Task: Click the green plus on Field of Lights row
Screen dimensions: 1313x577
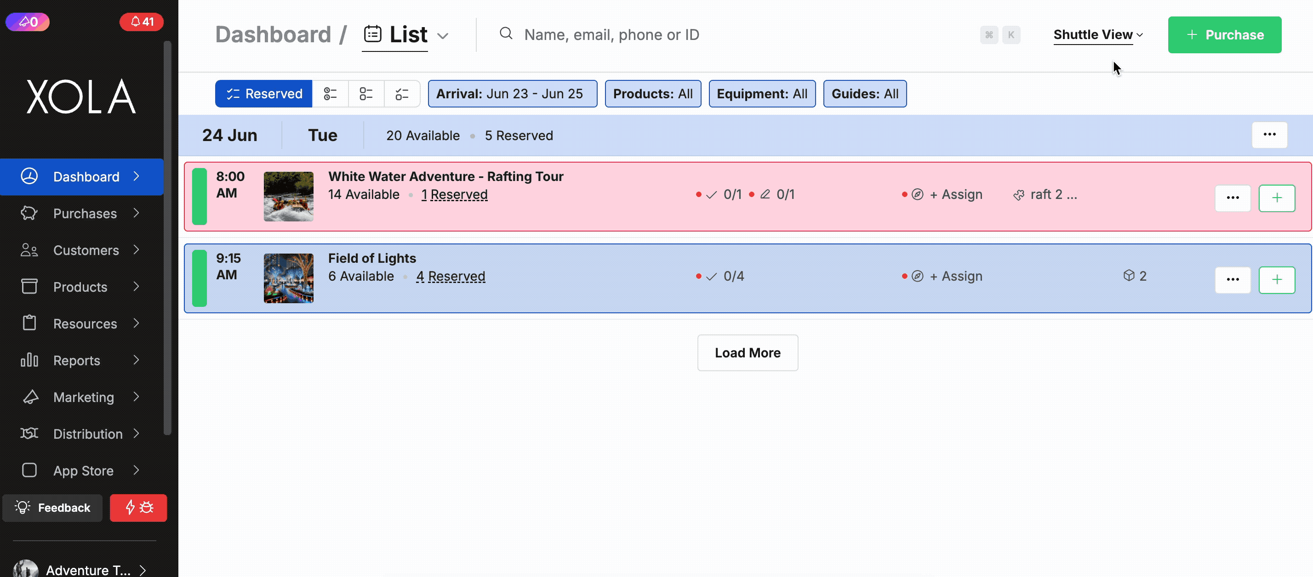Action: coord(1276,280)
